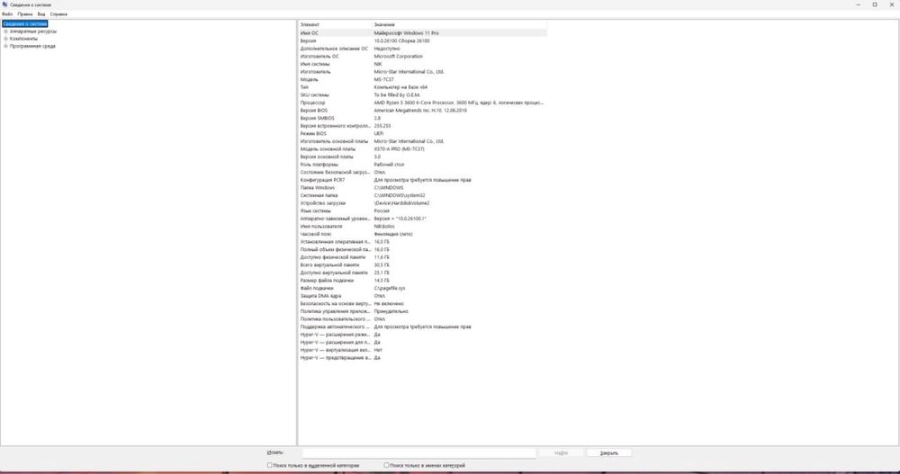The image size is (900, 474).
Task: Open the Вид menu
Action: [41, 13]
